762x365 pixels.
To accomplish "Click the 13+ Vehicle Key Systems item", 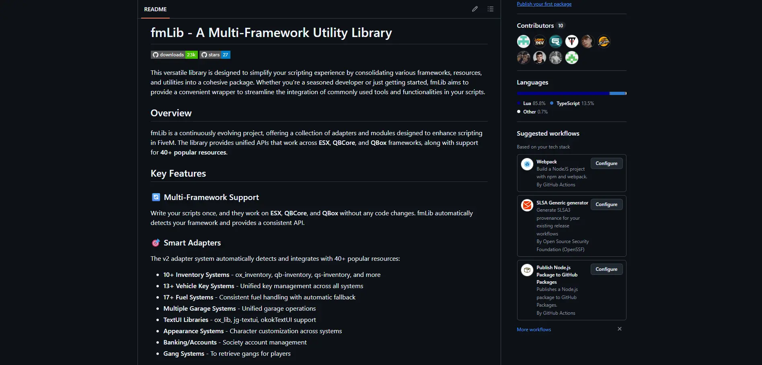I will point(263,286).
